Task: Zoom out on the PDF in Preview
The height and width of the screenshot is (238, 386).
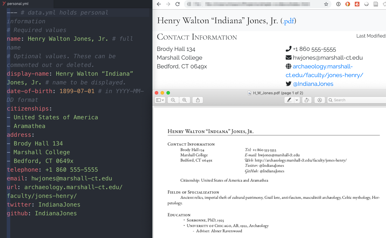Action: pos(173,100)
